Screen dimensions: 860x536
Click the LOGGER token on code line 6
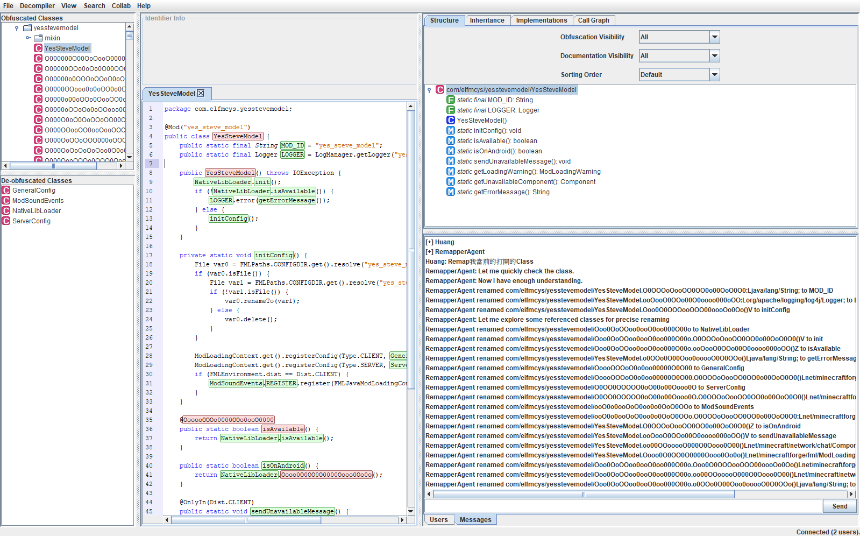click(x=293, y=154)
